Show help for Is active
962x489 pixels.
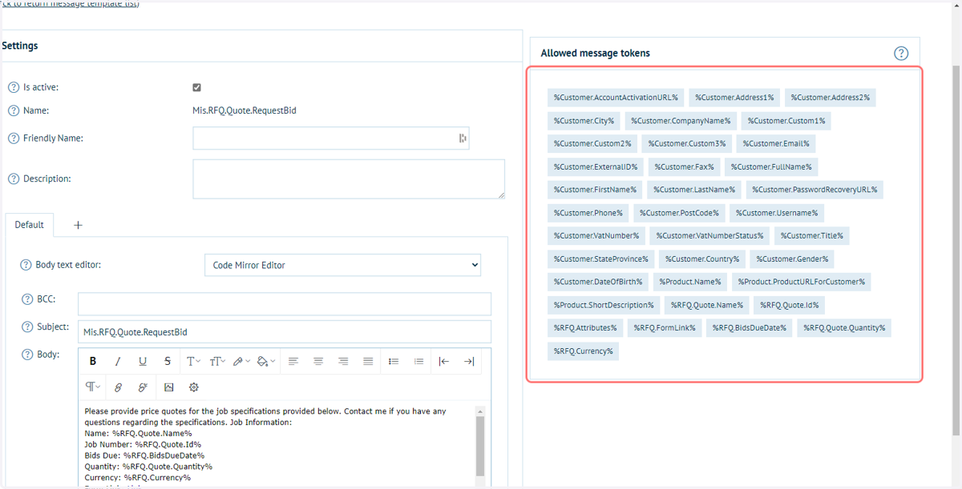tap(14, 87)
